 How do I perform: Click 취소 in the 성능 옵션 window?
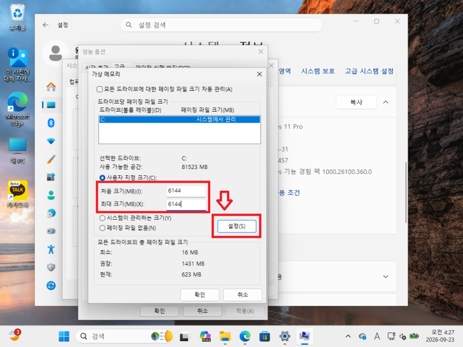[203, 311]
